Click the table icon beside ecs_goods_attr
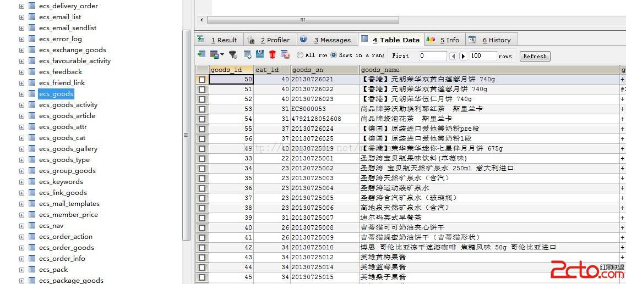 click(x=32, y=127)
